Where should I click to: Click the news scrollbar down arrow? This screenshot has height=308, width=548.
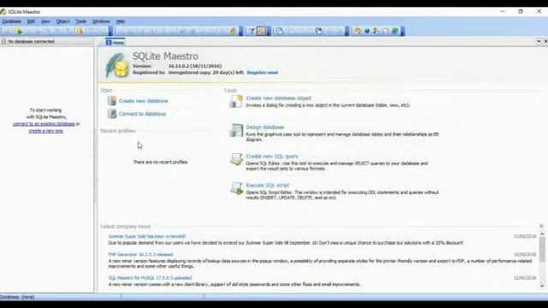542,286
